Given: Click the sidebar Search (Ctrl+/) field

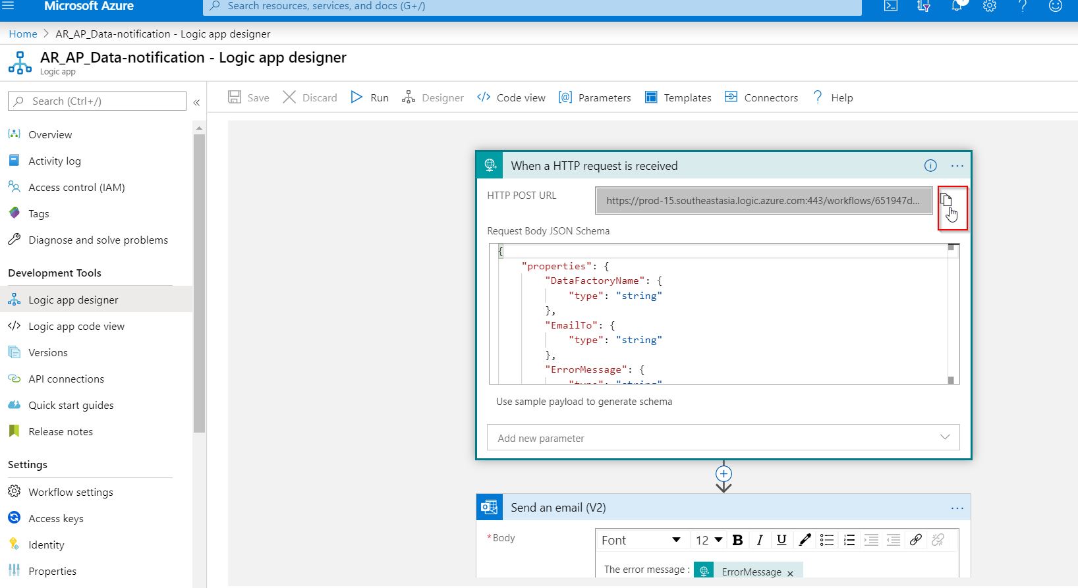Looking at the screenshot, I should coord(98,101).
